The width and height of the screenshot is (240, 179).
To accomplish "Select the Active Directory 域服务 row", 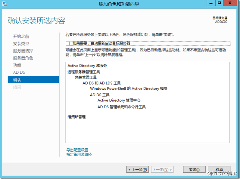I will point(87,66).
